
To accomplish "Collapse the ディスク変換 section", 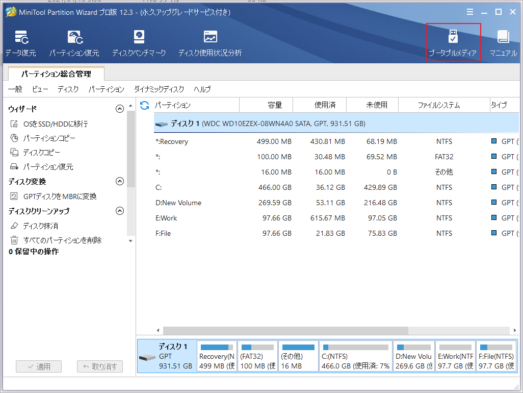I will click(120, 181).
